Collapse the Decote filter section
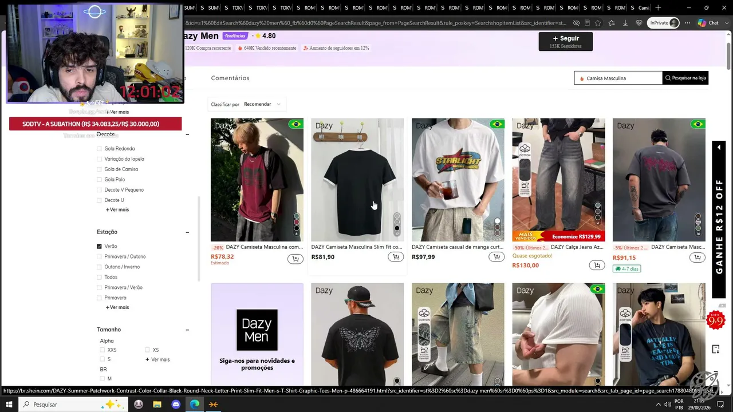The height and width of the screenshot is (412, 733). (187, 135)
